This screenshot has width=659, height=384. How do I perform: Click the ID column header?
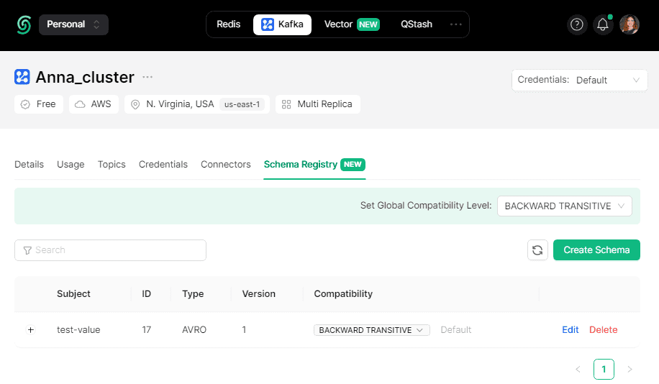point(146,293)
